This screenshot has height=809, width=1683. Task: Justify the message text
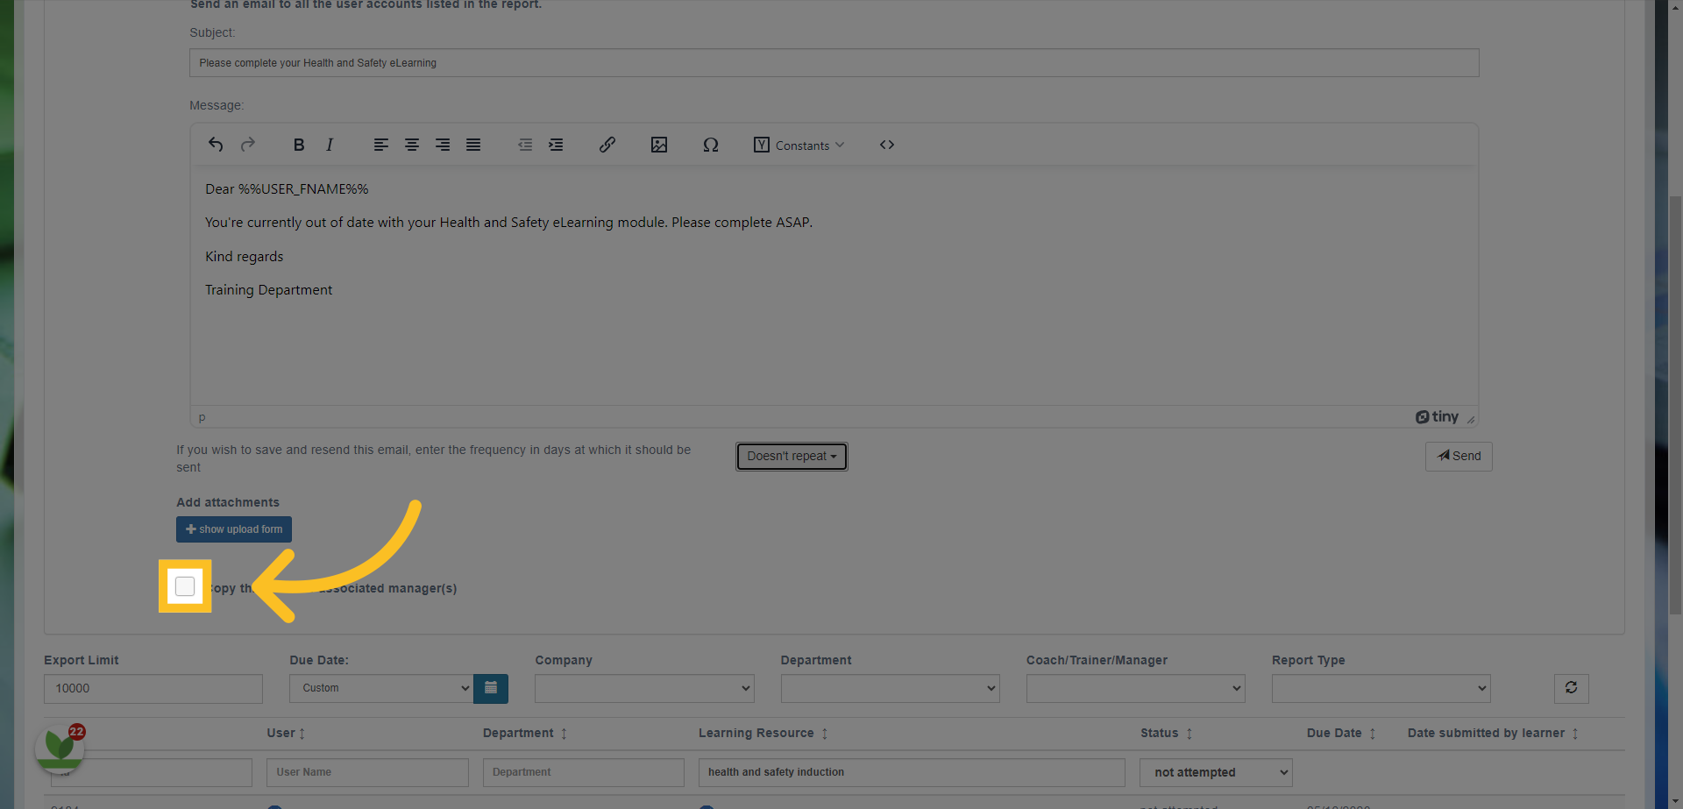tap(473, 145)
